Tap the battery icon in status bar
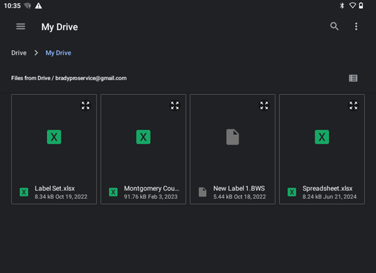Screen dimensions: 376x273 click(x=368, y=6)
